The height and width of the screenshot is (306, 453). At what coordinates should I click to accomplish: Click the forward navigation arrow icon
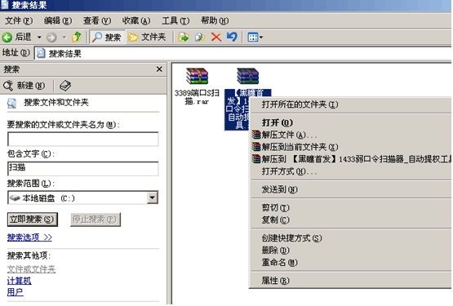coord(51,38)
